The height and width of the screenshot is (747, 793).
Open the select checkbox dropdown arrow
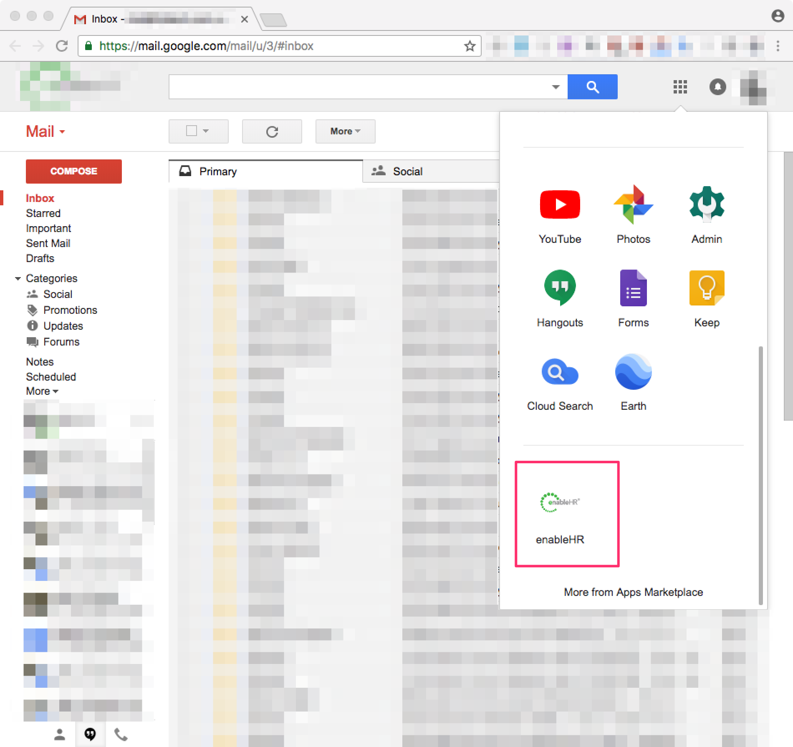(205, 131)
